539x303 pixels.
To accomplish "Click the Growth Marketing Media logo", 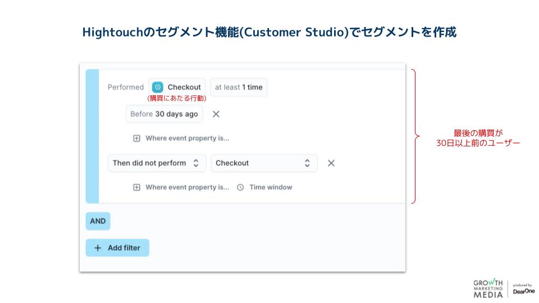I will [x=487, y=288].
